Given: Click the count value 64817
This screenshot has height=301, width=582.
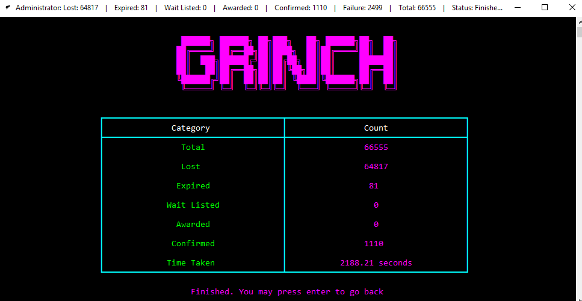Looking at the screenshot, I should click(376, 167).
